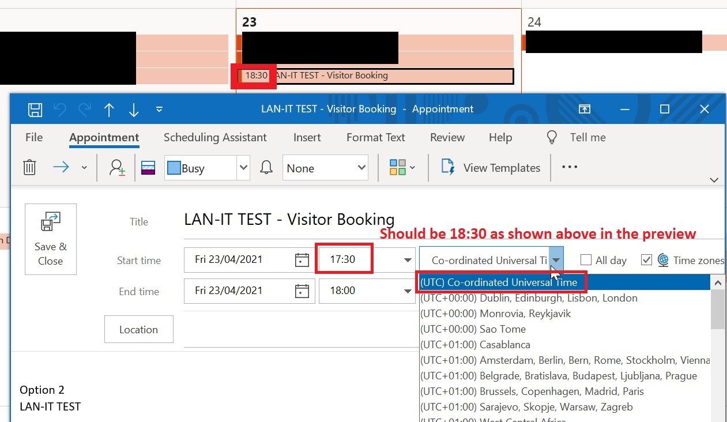Toggle the time zone dropdown arrow
Viewport: 727px width, 422px height.
click(x=556, y=260)
